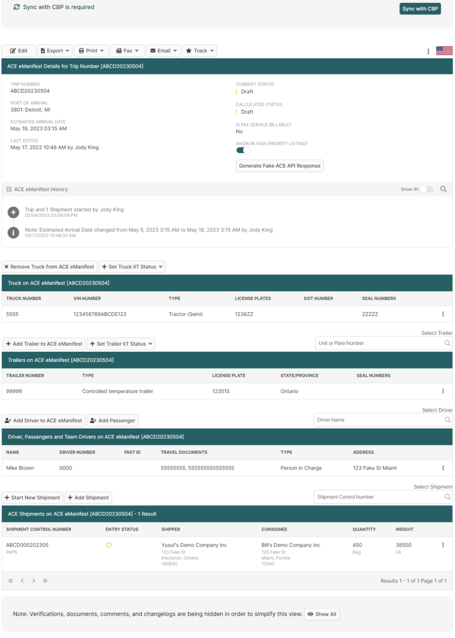Open the kebab menu for trailer 99999
455x638 pixels.
(x=444, y=391)
